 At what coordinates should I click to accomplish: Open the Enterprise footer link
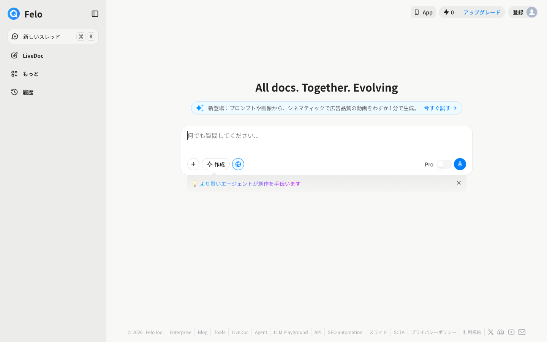coord(180,332)
